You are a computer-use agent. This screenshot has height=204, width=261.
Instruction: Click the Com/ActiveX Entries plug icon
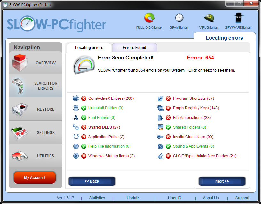click(76, 98)
